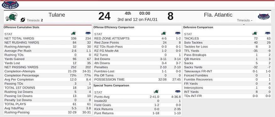The width and height of the screenshot is (275, 117).
Task: Click the football possession icon beside Tulane Timeouts
Action: point(23,20)
